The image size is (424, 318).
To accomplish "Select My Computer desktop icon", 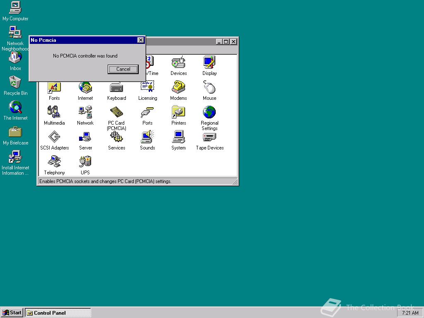I will (15, 11).
